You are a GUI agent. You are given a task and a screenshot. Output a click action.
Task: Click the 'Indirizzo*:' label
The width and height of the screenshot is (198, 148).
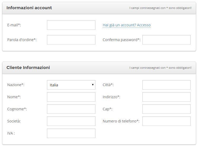[112, 97]
